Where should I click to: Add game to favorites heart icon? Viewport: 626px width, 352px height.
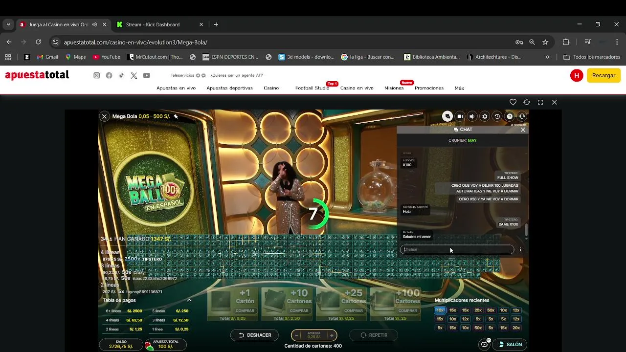tap(513, 102)
